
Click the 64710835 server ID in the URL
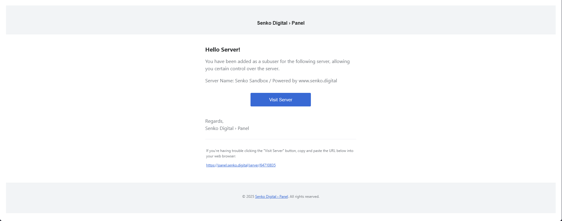click(x=267, y=165)
